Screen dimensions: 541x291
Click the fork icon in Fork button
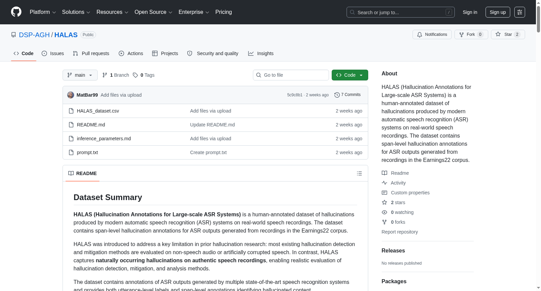point(462,34)
